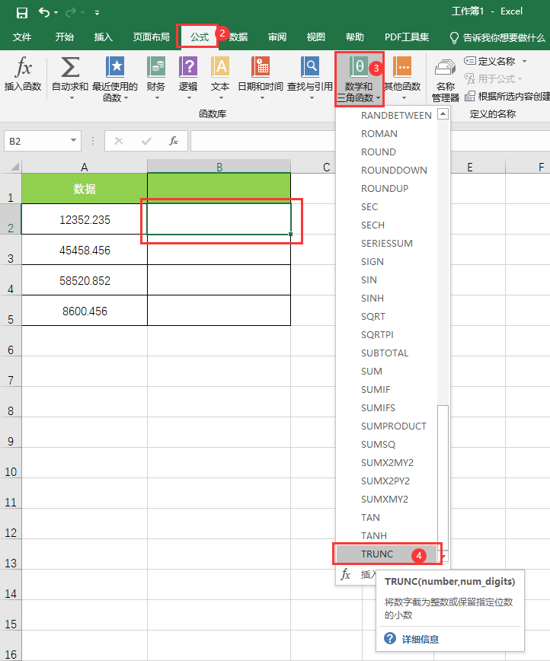550x661 pixels.
Task: Select column A header
Action: point(85,167)
